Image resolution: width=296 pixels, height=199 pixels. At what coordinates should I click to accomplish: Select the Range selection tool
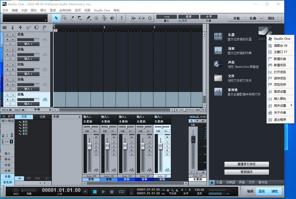click(x=64, y=18)
